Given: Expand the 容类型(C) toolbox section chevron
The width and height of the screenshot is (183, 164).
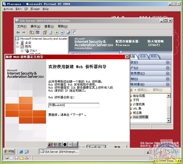Looking at the screenshot, I should (x=167, y=73).
